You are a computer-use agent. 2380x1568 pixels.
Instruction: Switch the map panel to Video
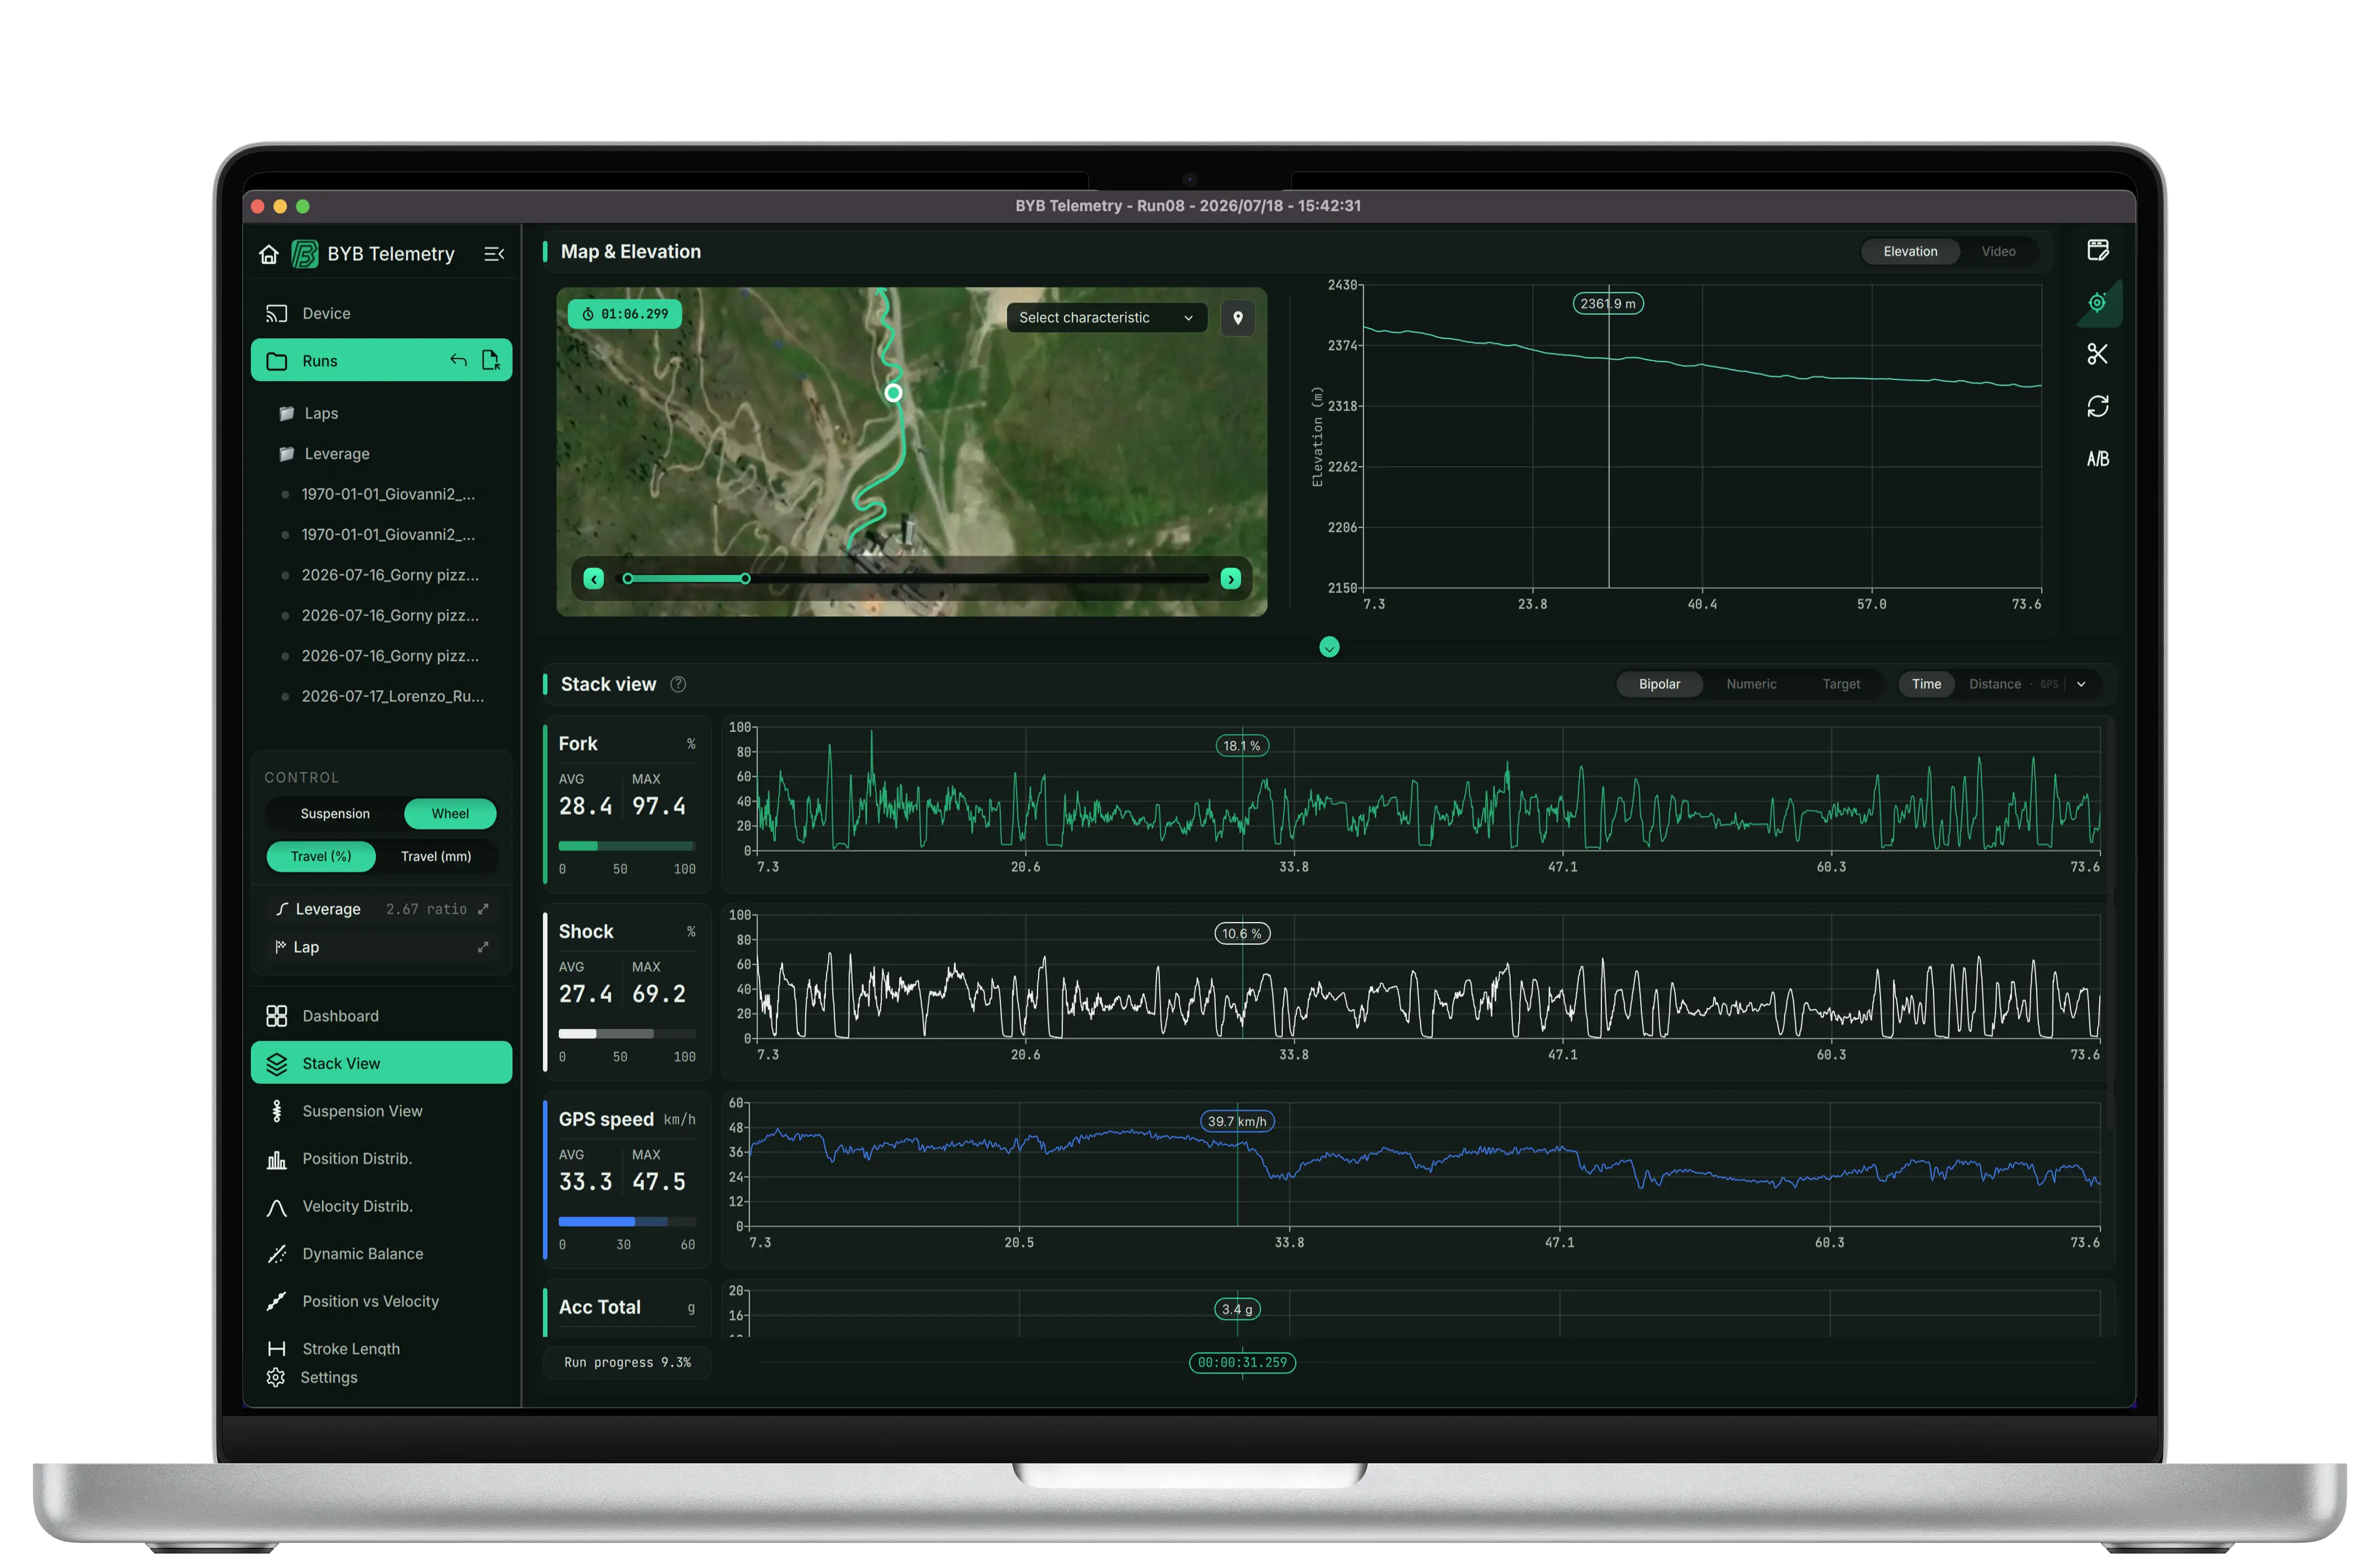point(1998,252)
